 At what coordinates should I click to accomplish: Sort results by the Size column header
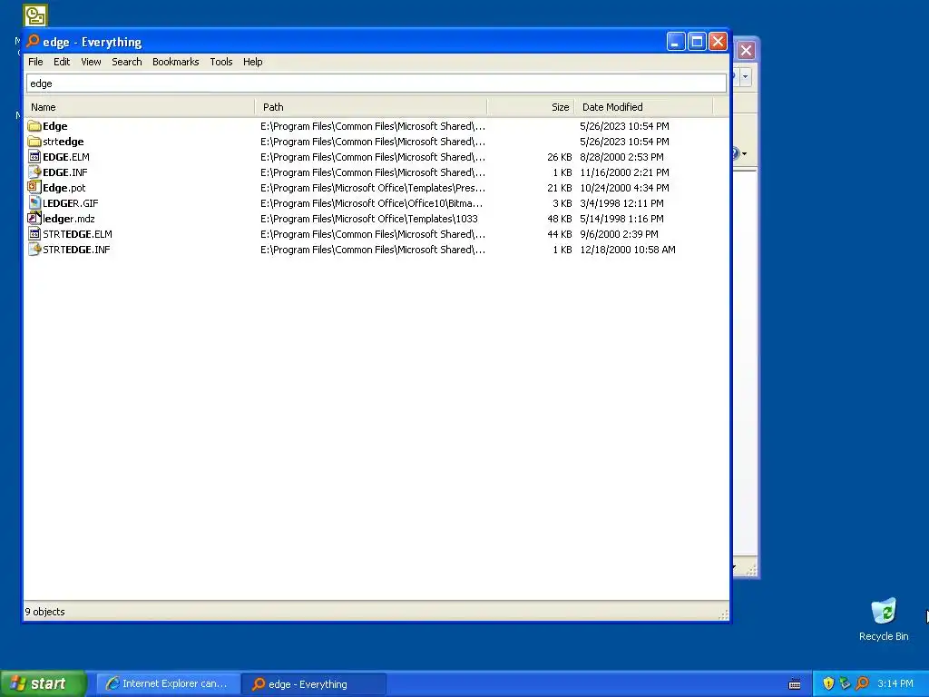click(530, 107)
